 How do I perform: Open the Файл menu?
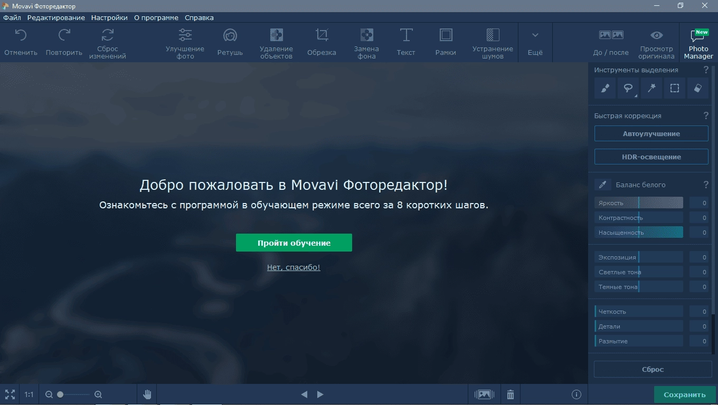pyautogui.click(x=12, y=17)
